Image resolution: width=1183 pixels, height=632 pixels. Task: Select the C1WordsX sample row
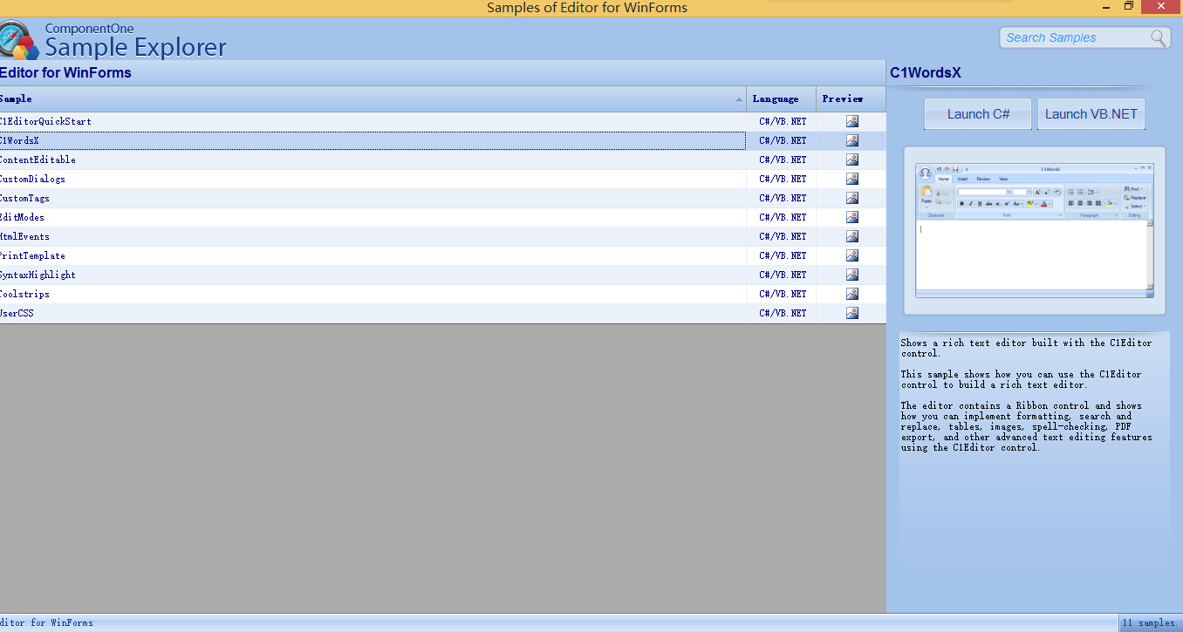pos(373,140)
